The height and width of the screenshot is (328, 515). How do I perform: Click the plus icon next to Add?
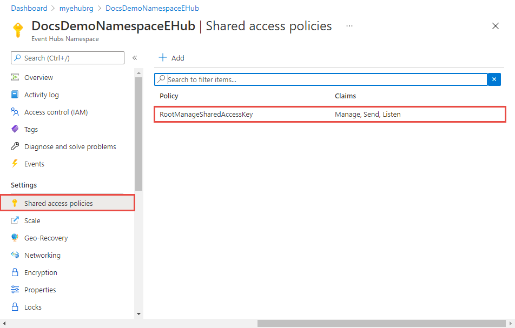point(163,58)
